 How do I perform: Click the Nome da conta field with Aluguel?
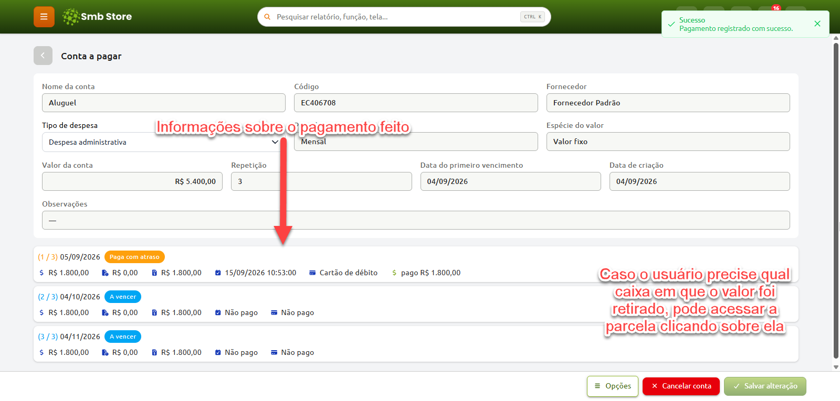(x=164, y=103)
